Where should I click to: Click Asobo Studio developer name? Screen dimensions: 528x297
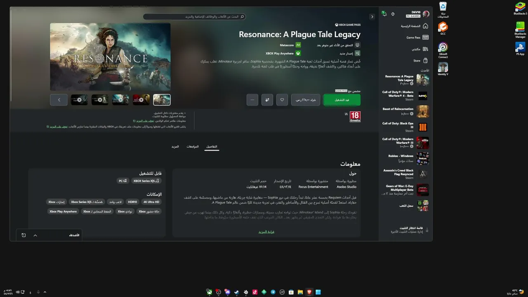coord(346,187)
